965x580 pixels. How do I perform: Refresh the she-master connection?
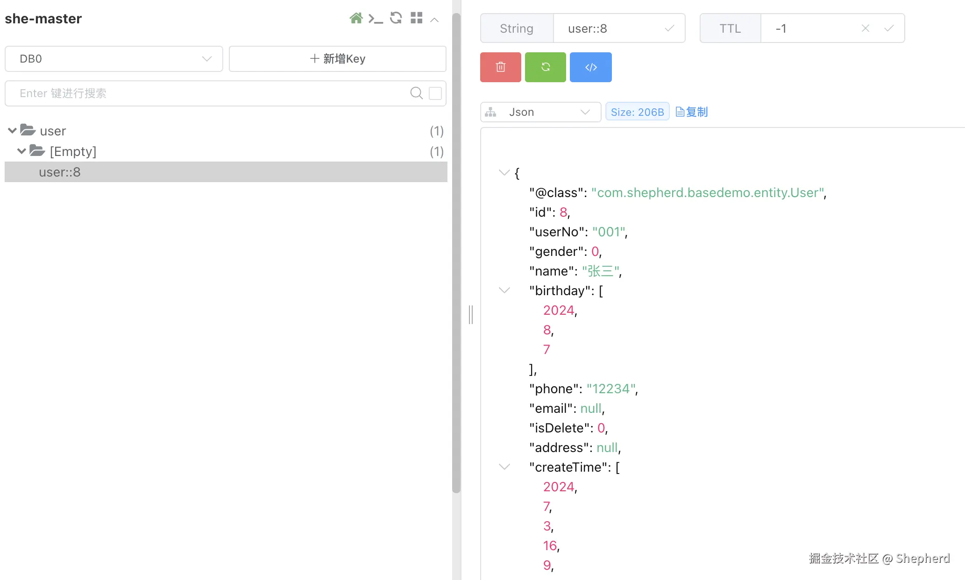click(396, 18)
